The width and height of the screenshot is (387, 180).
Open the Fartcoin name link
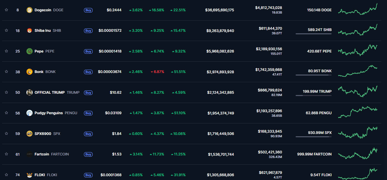42,154
